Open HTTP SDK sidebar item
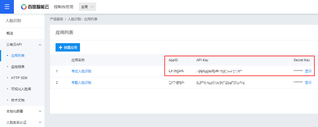 (x=19, y=78)
